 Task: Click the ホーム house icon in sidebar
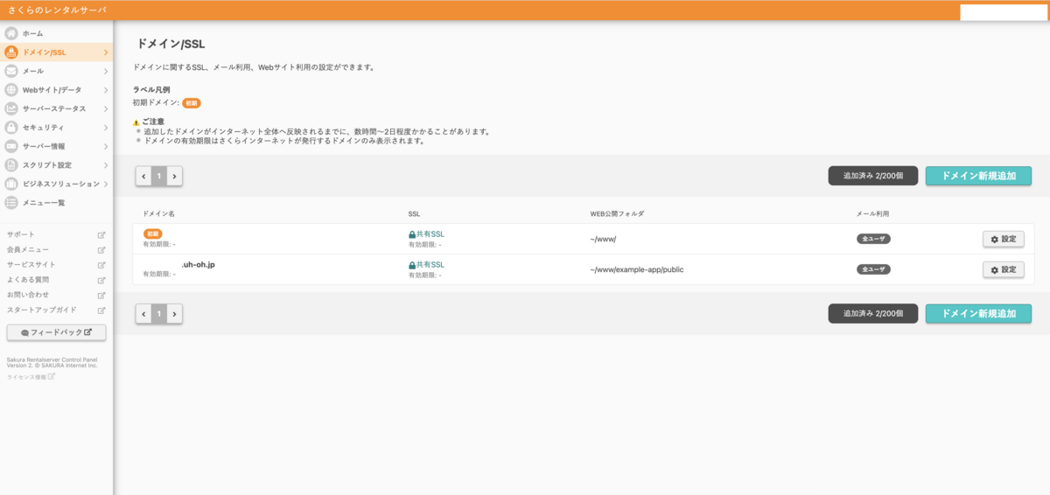click(11, 33)
